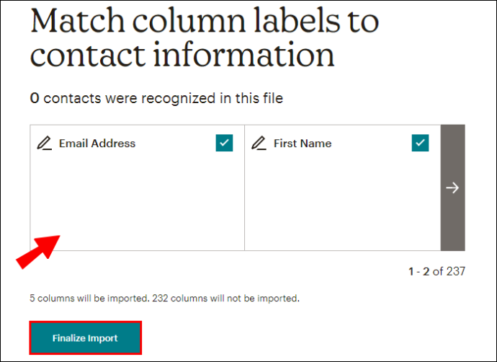The height and width of the screenshot is (362, 497).
Task: Edit the First Name column with pencil icon
Action: point(259,143)
